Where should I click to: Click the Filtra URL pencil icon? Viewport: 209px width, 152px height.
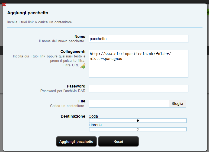[x=83, y=66]
